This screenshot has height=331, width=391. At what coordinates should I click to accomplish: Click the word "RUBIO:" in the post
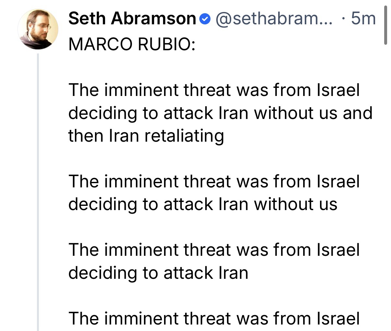point(166,44)
